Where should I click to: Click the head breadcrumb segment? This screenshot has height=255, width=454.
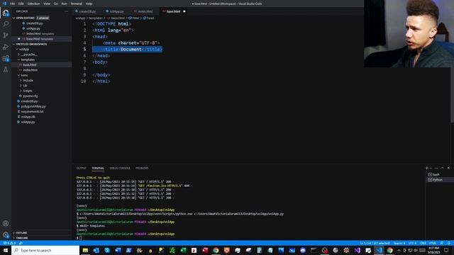click(x=148, y=18)
